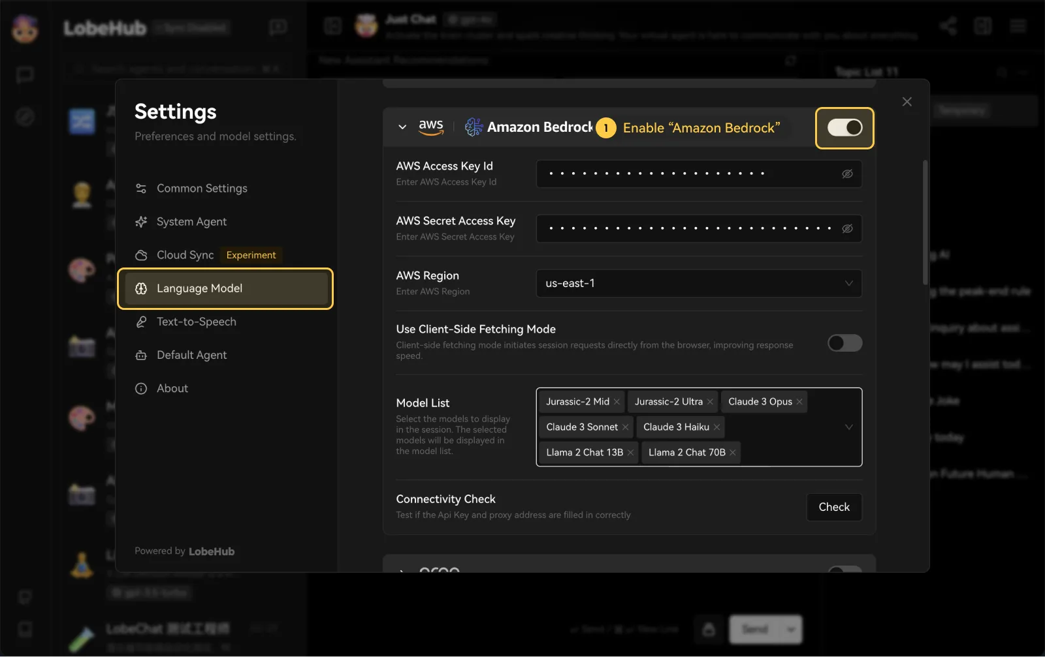The height and width of the screenshot is (657, 1045).
Task: Open Cloud Sync experiment settings
Action: pyautogui.click(x=184, y=254)
